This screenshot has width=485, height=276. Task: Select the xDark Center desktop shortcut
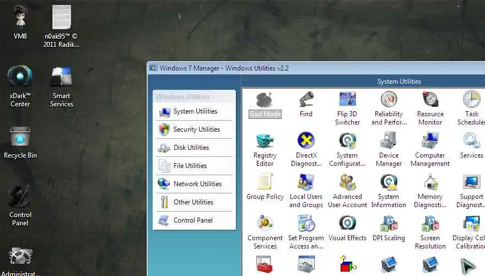(20, 86)
